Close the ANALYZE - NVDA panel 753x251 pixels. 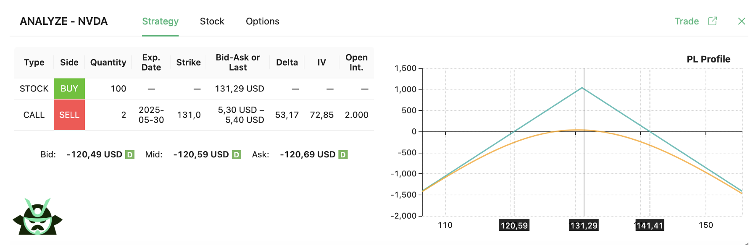point(742,21)
